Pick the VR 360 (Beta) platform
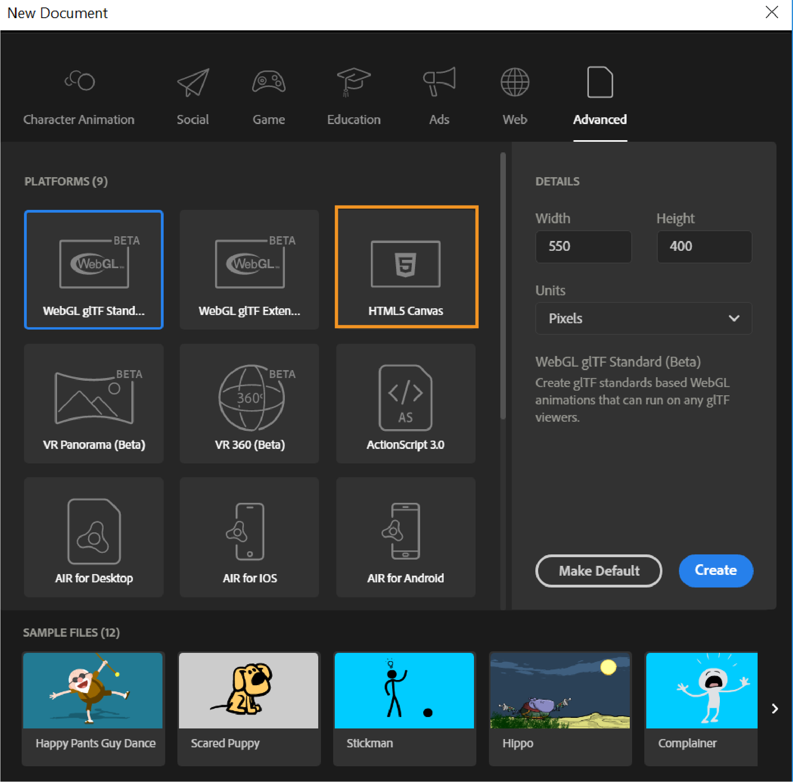 (249, 404)
